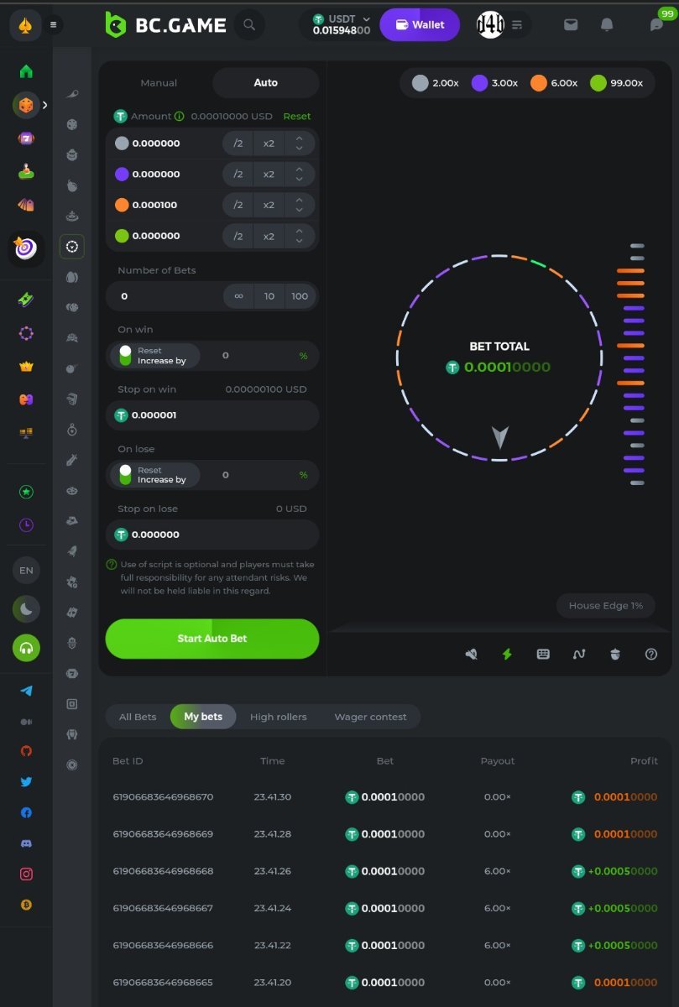Open the EN language selector
The image size is (679, 1007).
(26, 571)
